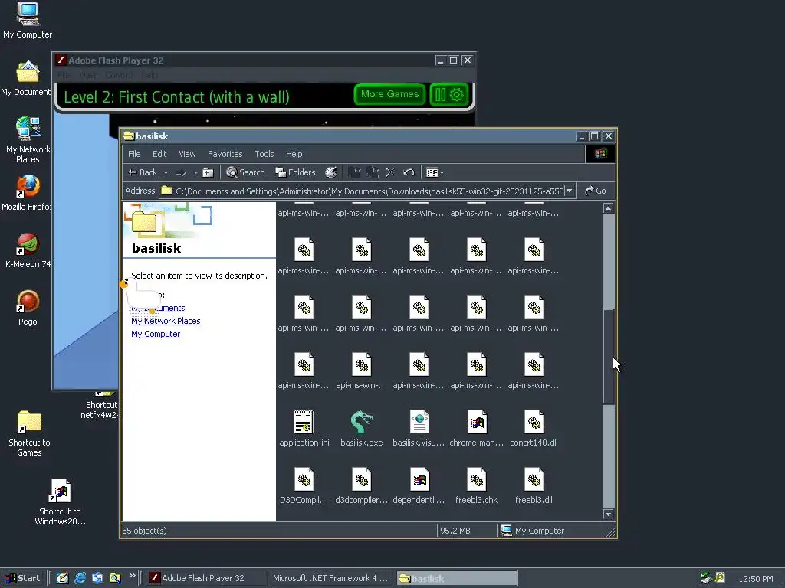Launch Internet Explorer from quick launch
785x588 pixels.
(x=80, y=578)
